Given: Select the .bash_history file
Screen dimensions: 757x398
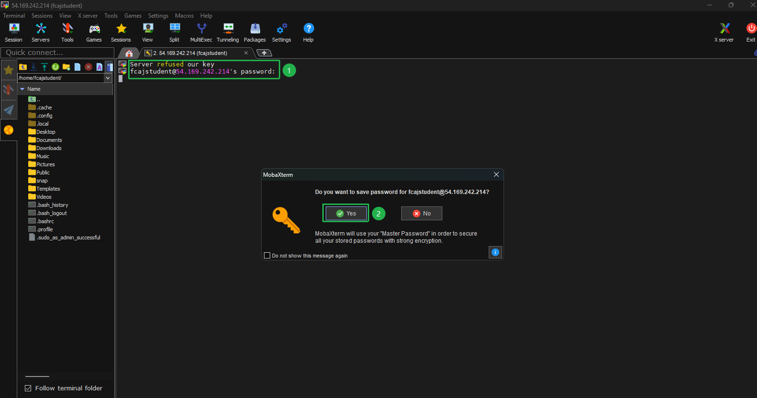Looking at the screenshot, I should point(48,205).
